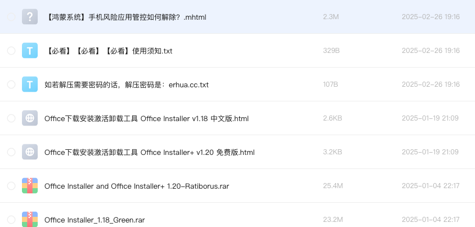Click the web icon of Office Installer+ v1.20 免费版.html
Screen dimensions: 475x227
30,152
